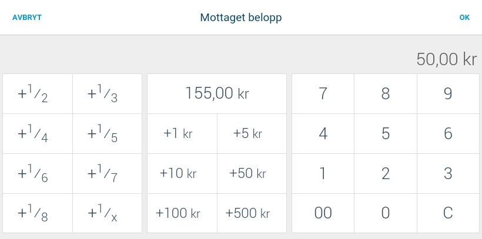Clear amount with the C key
The width and height of the screenshot is (482, 239).
448,213
